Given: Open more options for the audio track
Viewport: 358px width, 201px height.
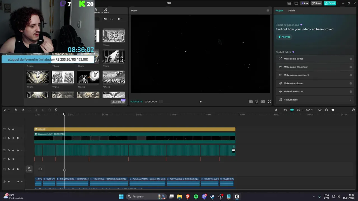Looking at the screenshot, I should (x=22, y=181).
